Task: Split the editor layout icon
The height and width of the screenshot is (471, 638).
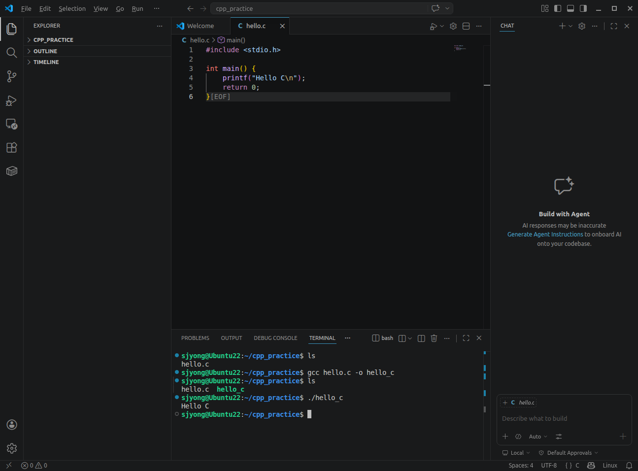Action: [466, 26]
